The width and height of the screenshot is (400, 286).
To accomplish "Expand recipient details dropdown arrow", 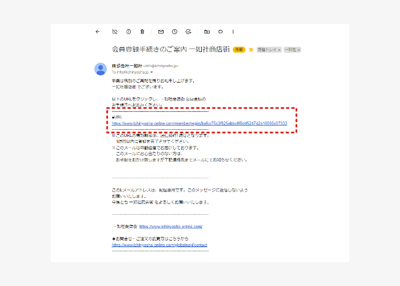I will (x=152, y=72).
